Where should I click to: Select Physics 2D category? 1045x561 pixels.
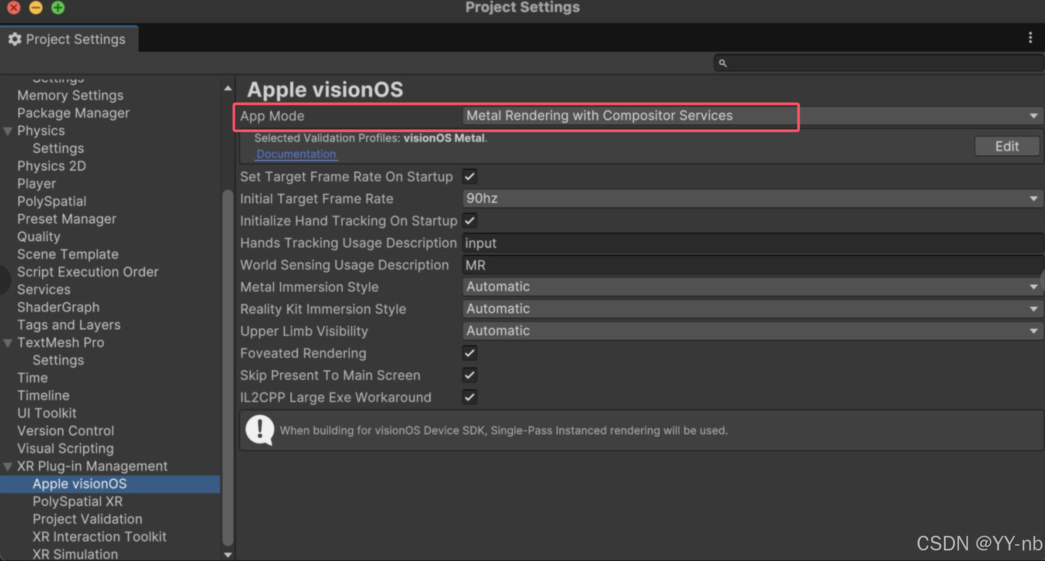[51, 166]
